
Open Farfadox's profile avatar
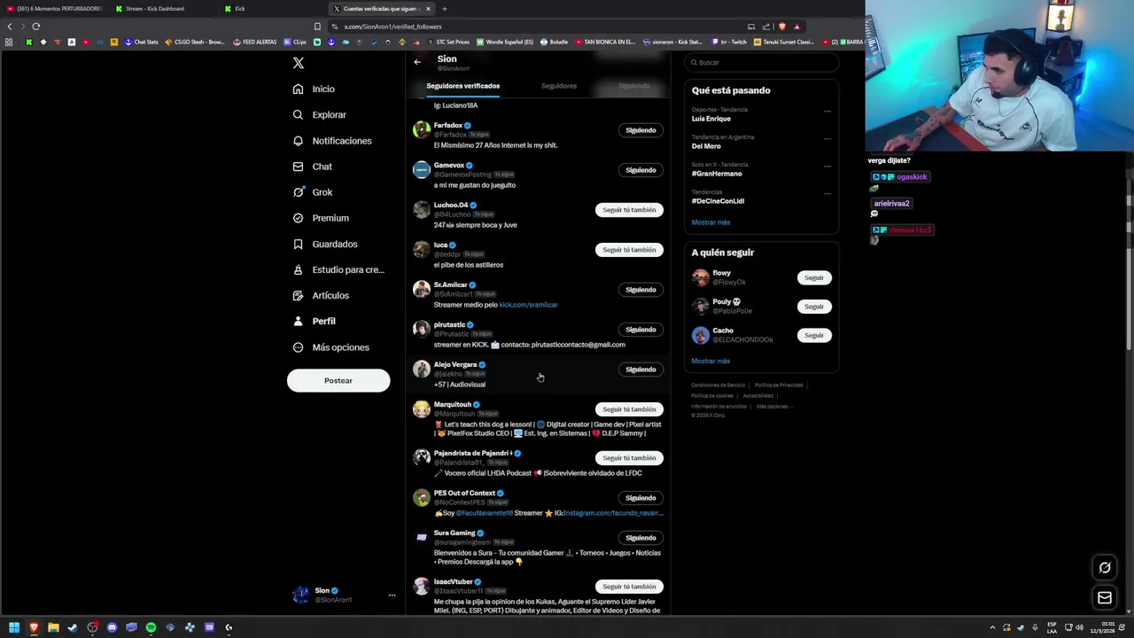click(x=422, y=129)
